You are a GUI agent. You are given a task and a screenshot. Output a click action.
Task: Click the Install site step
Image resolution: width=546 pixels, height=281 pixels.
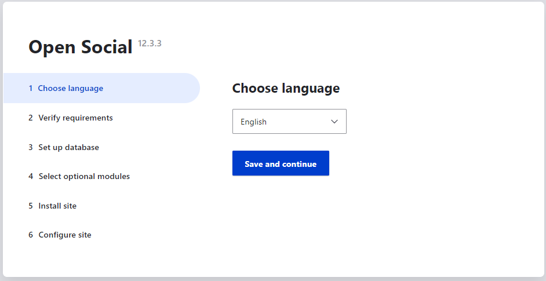(53, 206)
